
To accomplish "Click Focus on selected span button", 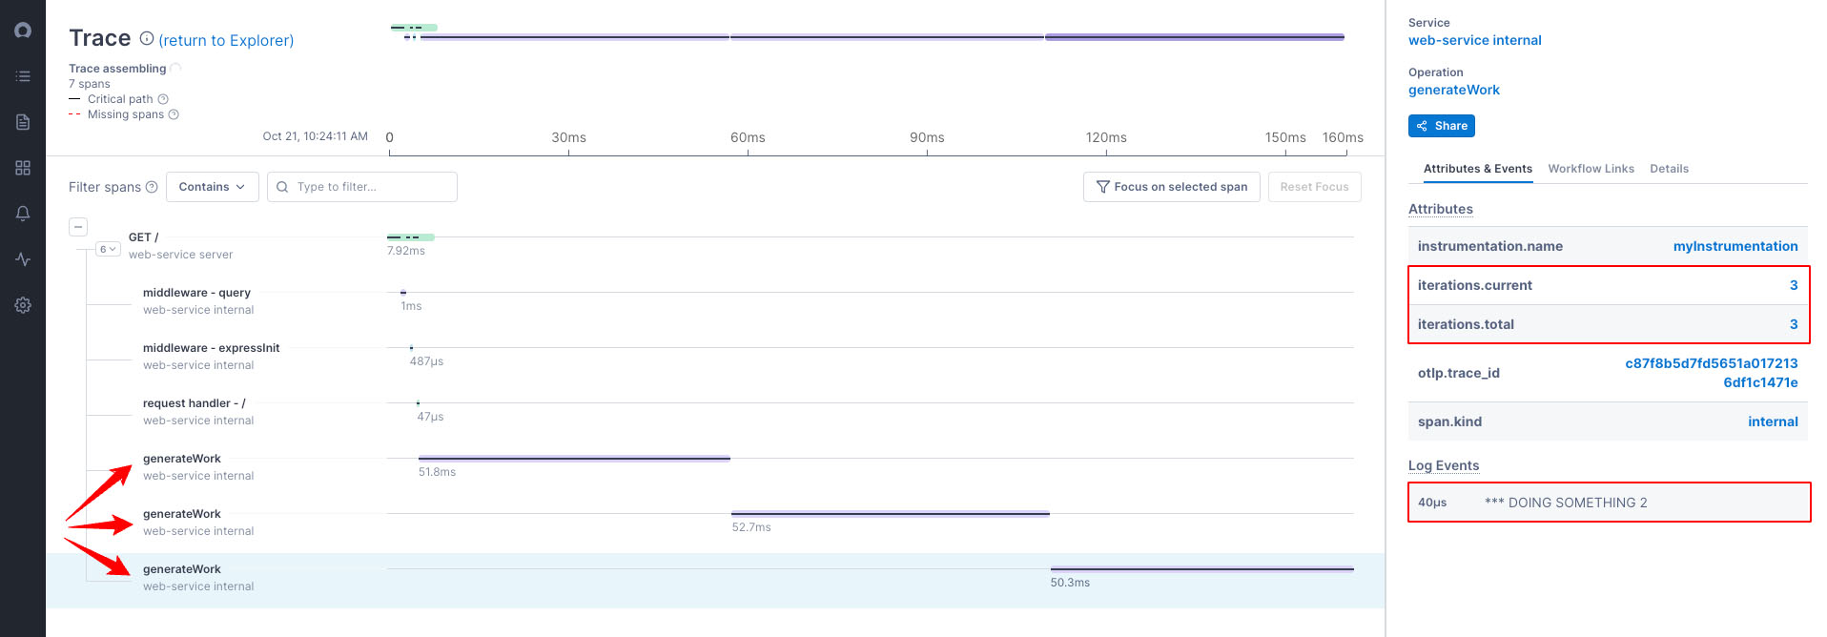I will pyautogui.click(x=1171, y=187).
